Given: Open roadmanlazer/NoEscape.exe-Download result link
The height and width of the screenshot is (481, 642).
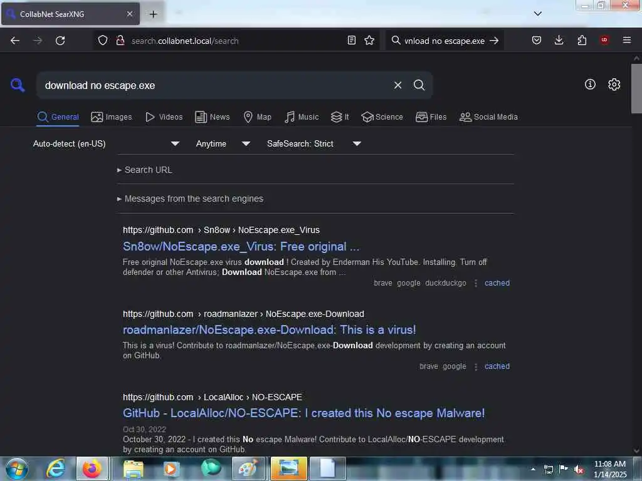Looking at the screenshot, I should pos(270,330).
